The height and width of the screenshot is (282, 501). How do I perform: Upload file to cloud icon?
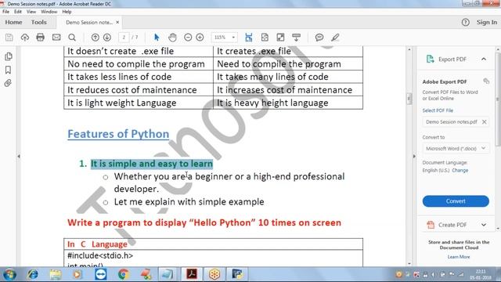[x=24, y=38]
